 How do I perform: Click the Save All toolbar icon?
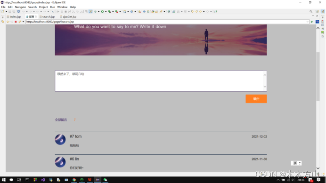[x=14, y=12]
